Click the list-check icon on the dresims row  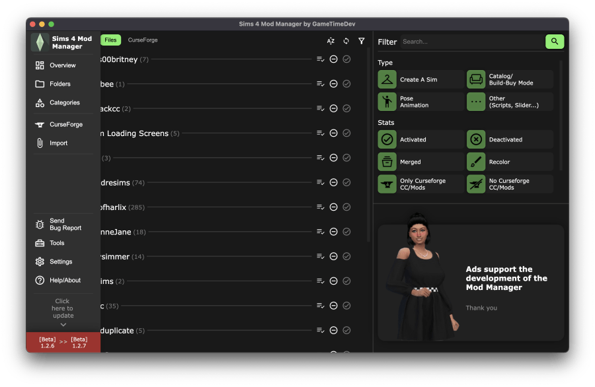coord(321,182)
